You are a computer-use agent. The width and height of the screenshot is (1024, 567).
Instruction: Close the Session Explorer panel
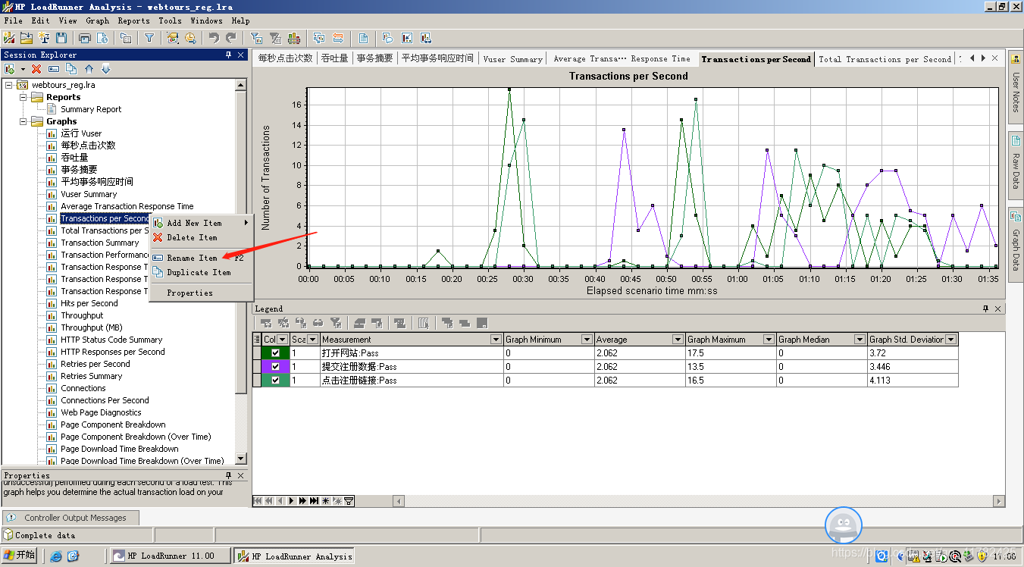point(241,55)
